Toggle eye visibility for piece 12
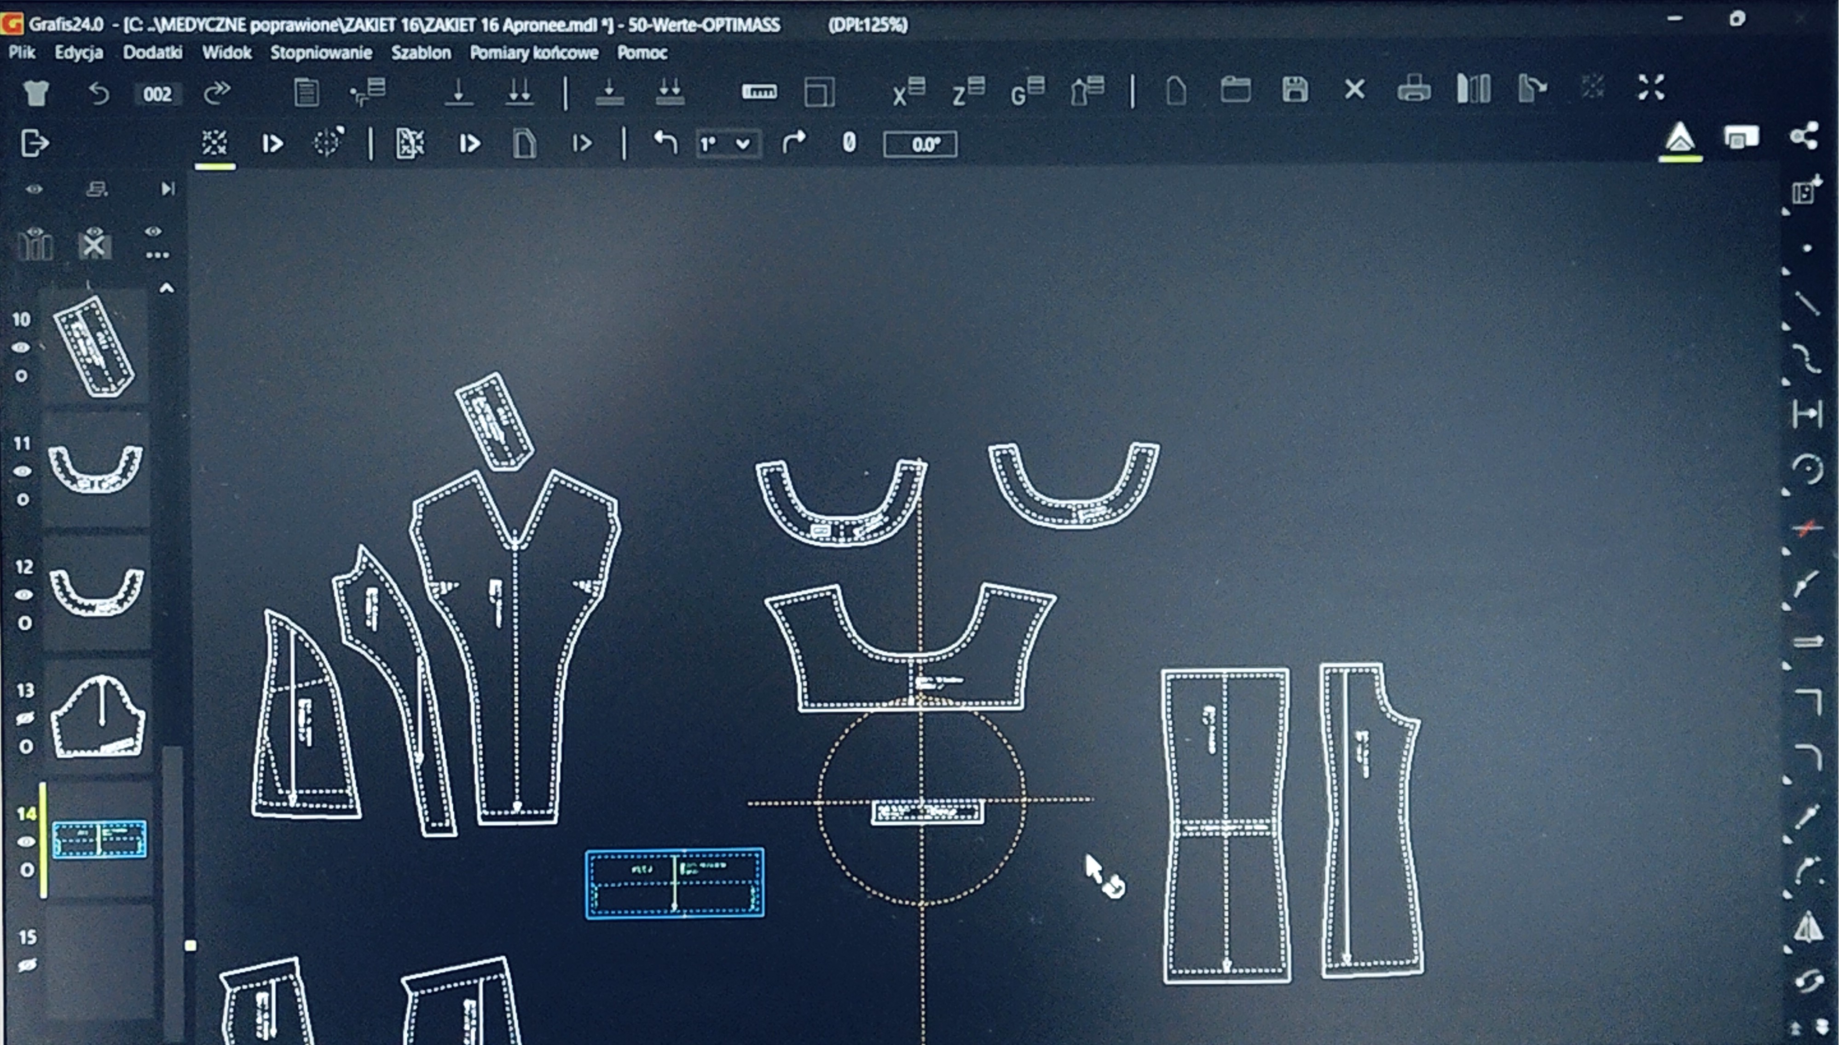 [23, 595]
